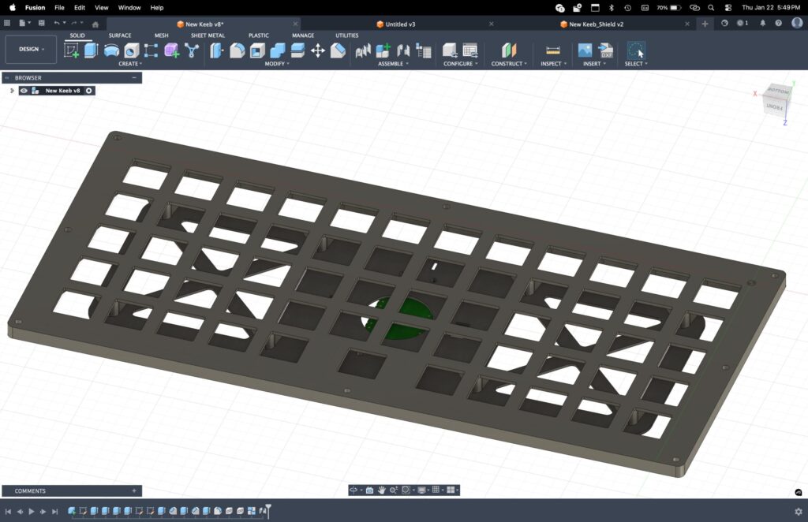The width and height of the screenshot is (808, 522).
Task: Click the Measure tool under Inspect
Action: (x=552, y=51)
